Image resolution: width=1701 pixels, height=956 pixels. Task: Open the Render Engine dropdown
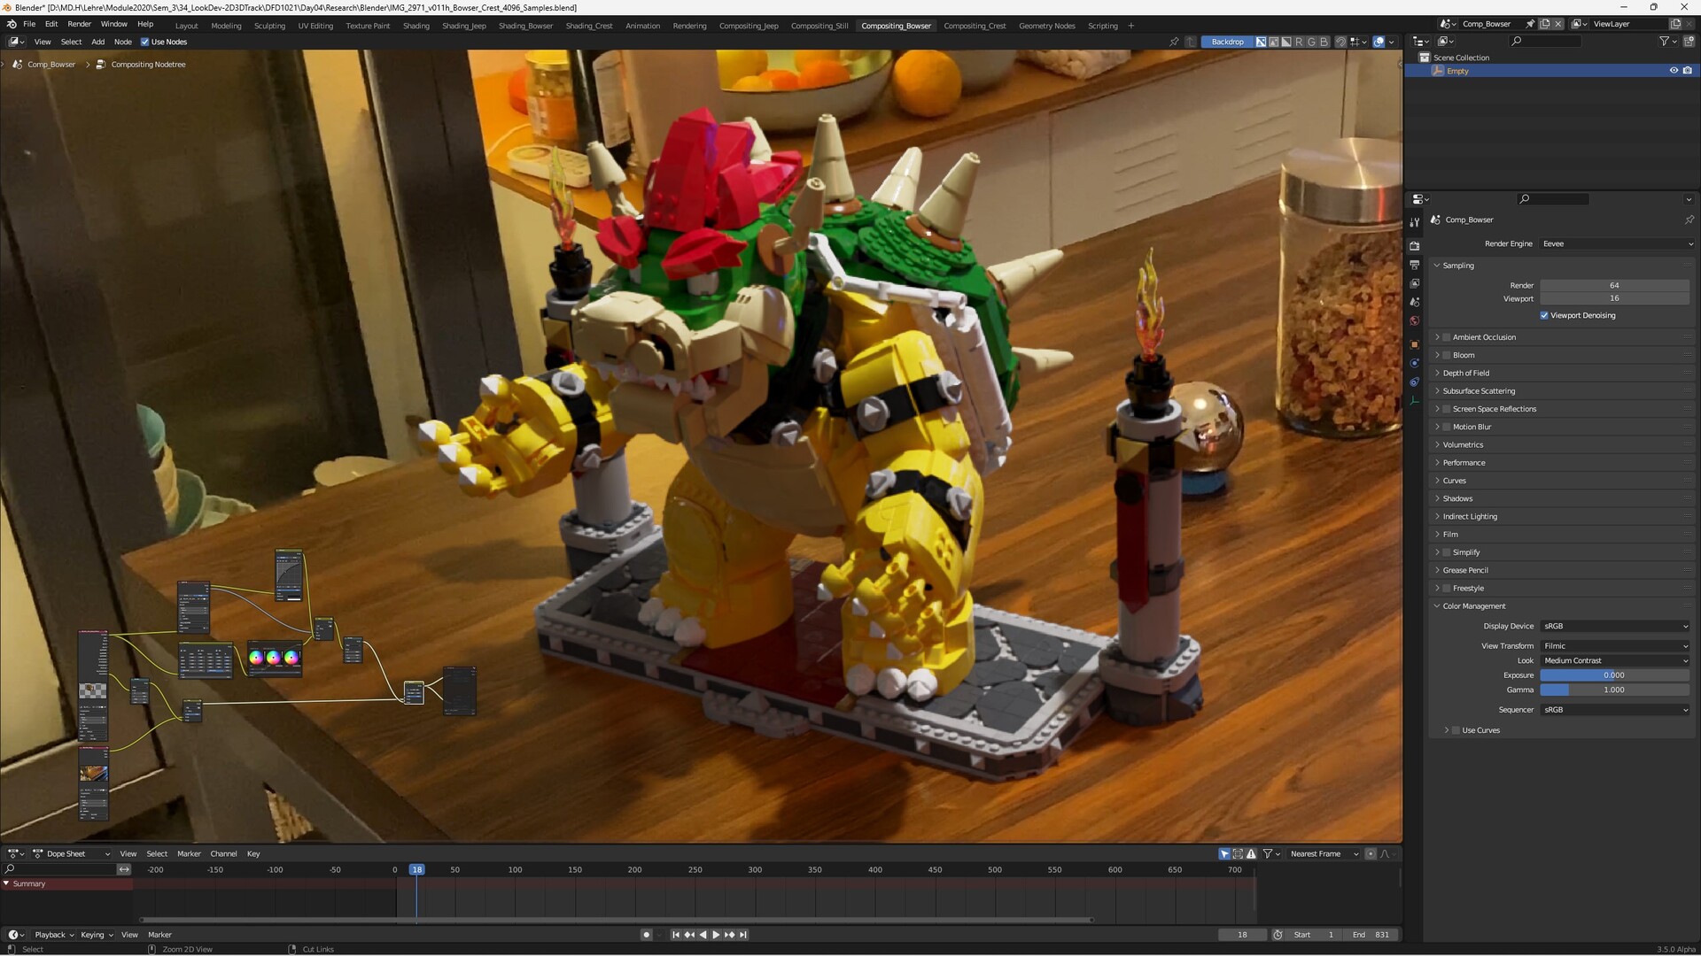1617,243
